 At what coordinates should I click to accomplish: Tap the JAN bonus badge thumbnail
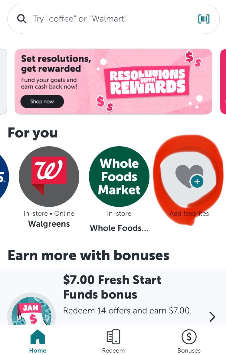point(31,310)
